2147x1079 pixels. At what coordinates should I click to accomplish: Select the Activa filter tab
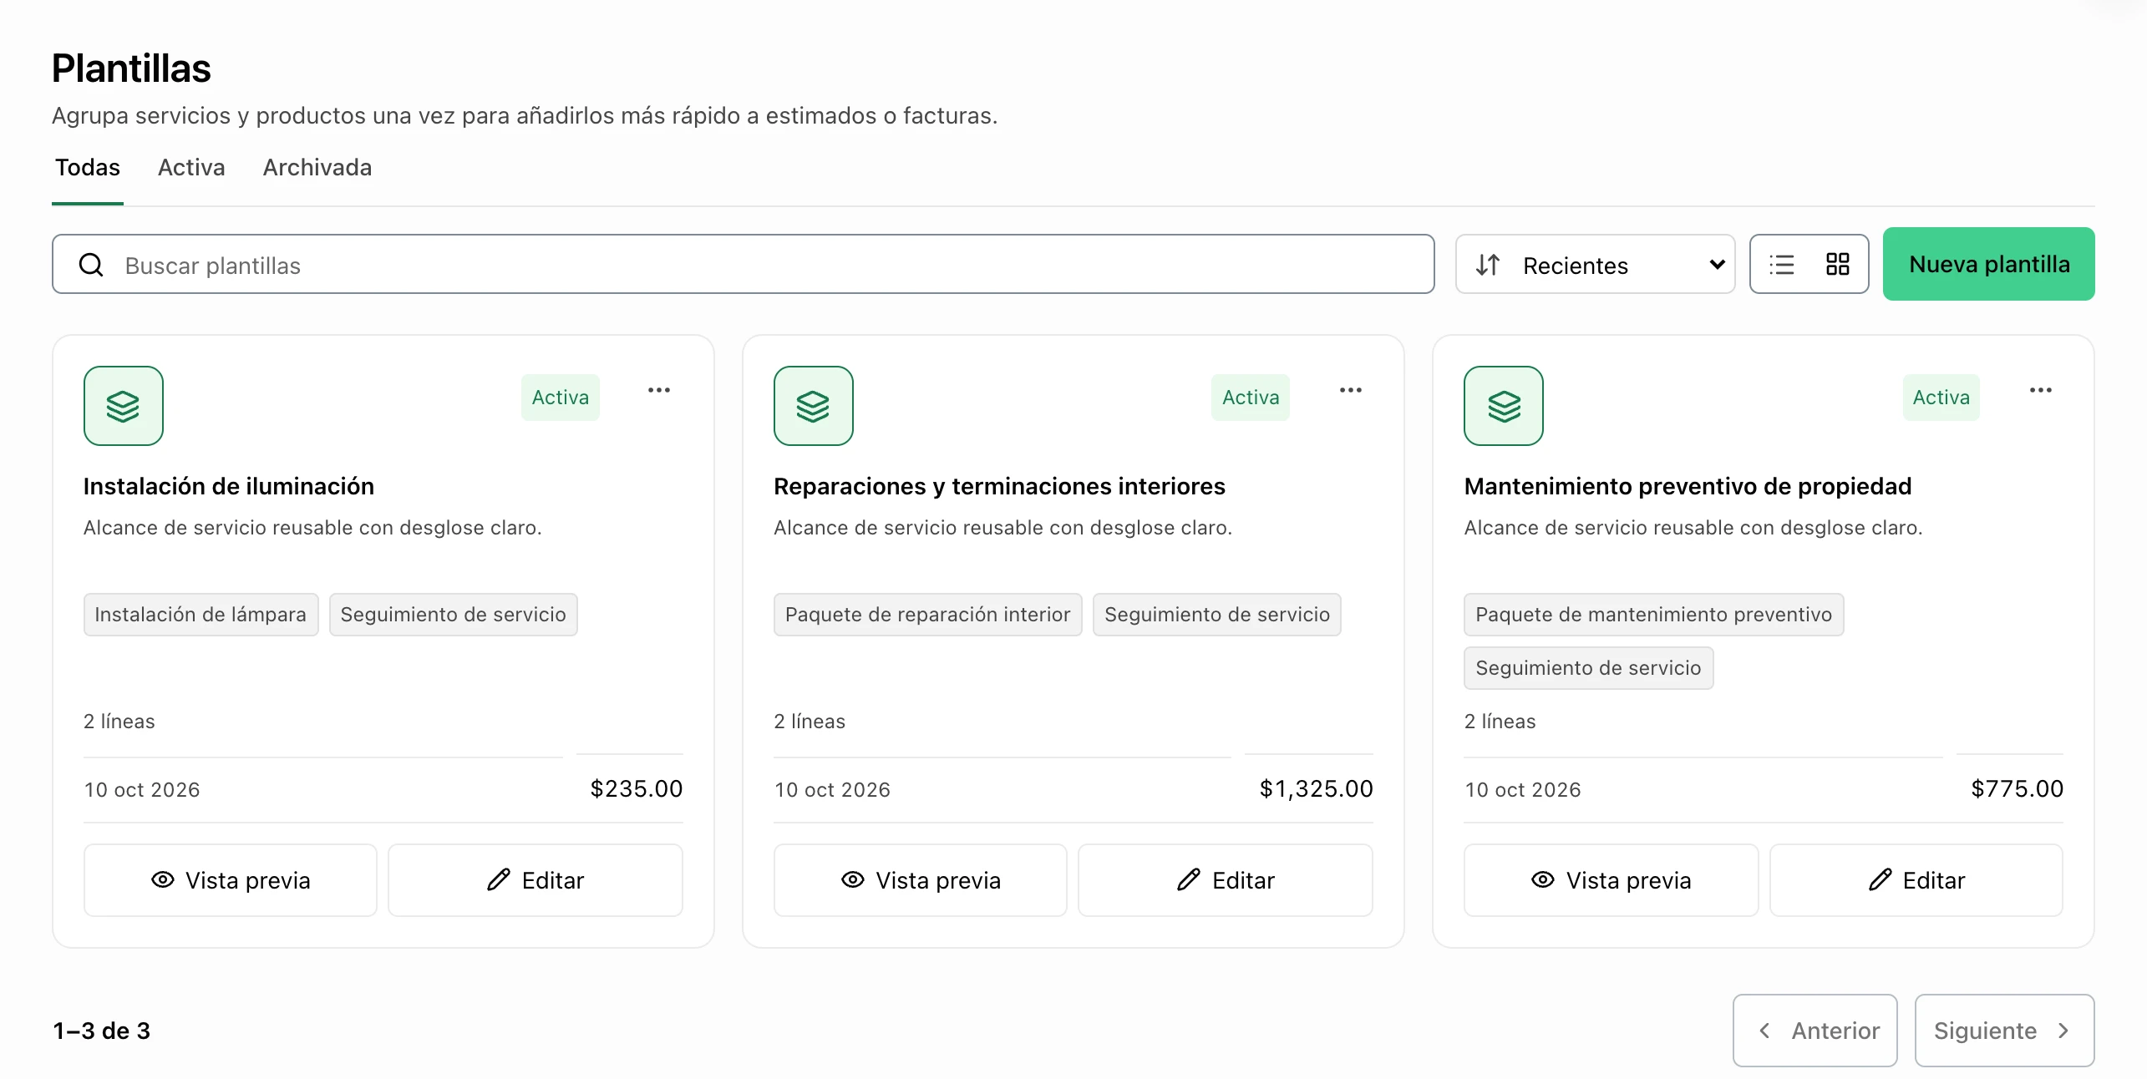coord(191,168)
